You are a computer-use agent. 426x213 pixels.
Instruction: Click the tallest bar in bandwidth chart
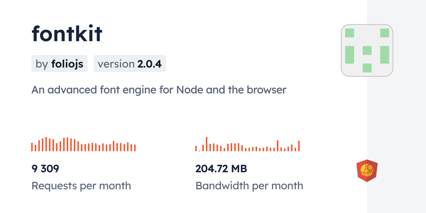[x=207, y=144]
